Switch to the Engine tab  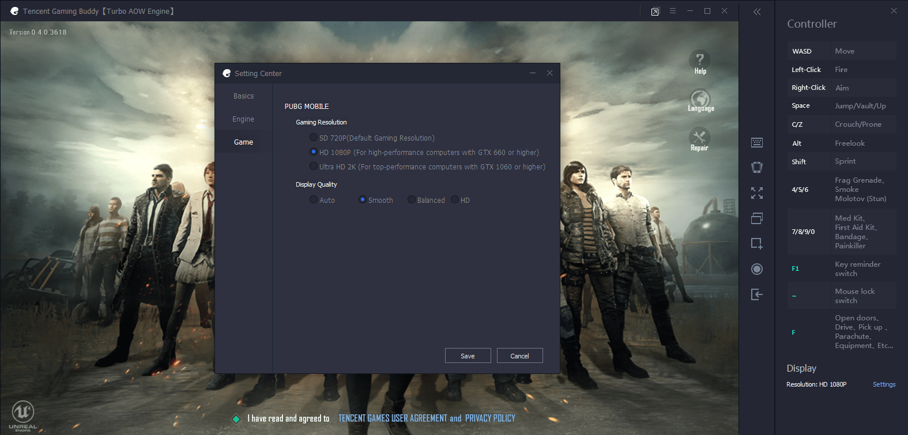tap(243, 119)
